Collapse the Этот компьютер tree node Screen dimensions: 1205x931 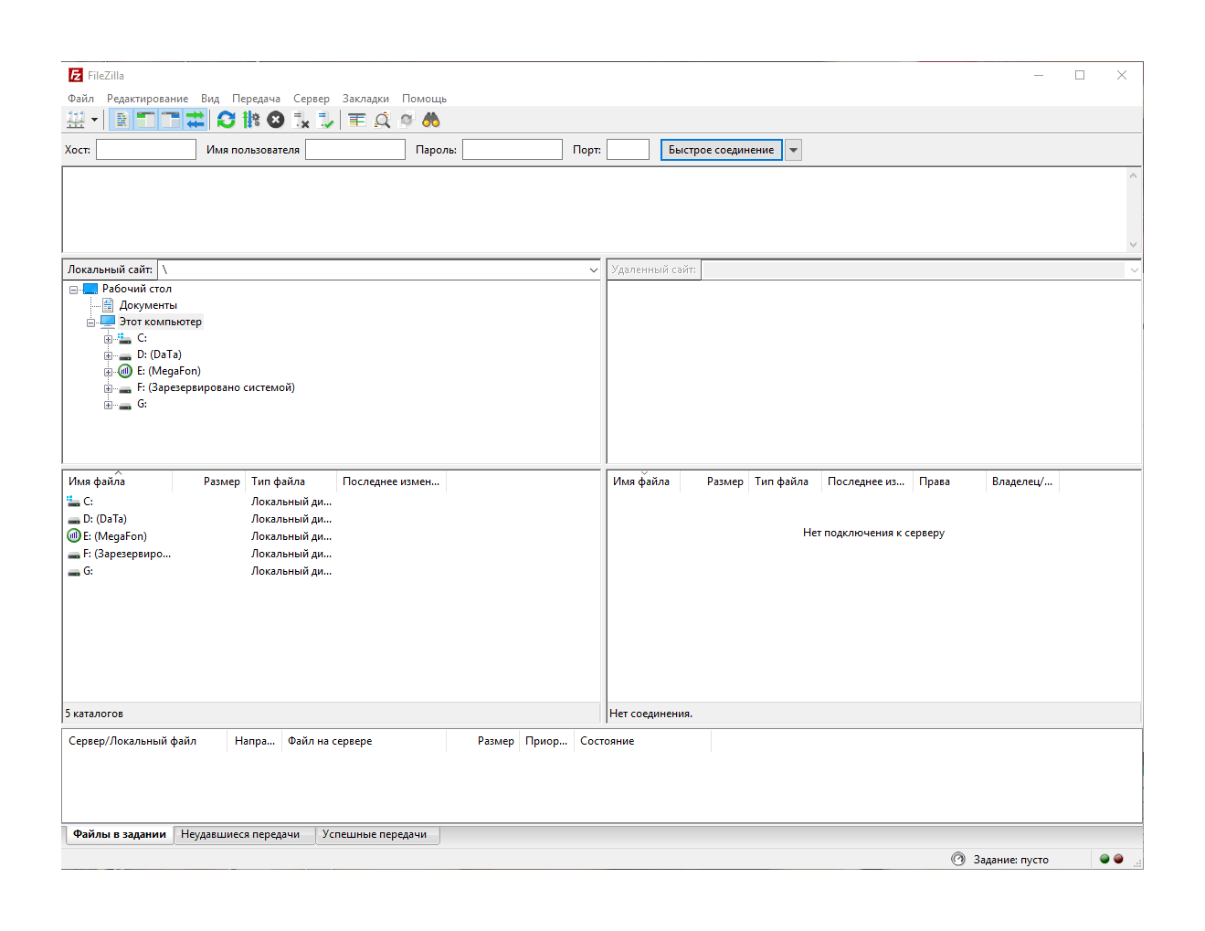91,323
